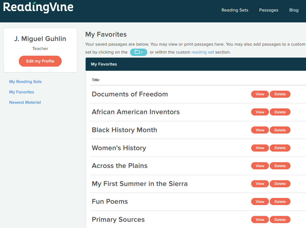
Task: Click the Title column header
Action: click(x=96, y=80)
